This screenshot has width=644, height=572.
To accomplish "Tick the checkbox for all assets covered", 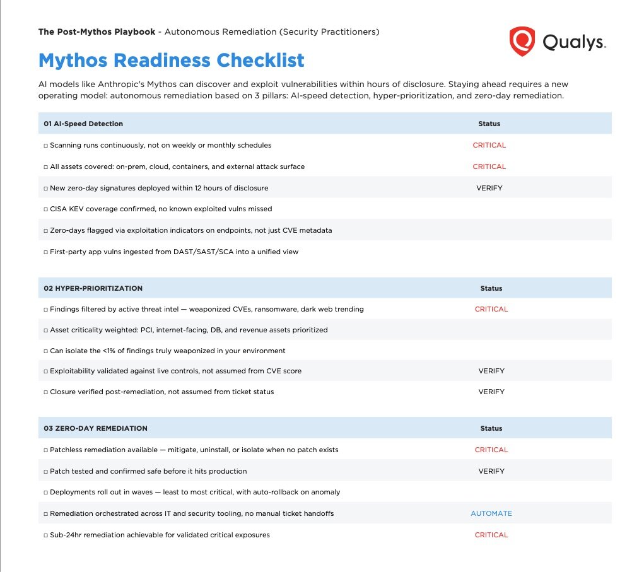I will point(45,167).
